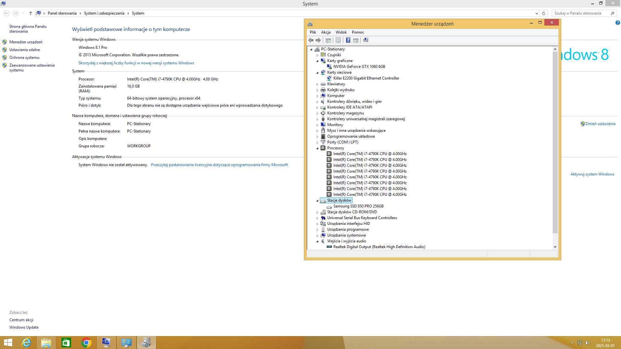This screenshot has width=621, height=349.
Task: Click Zmień ustawienia link
Action: tap(600, 124)
